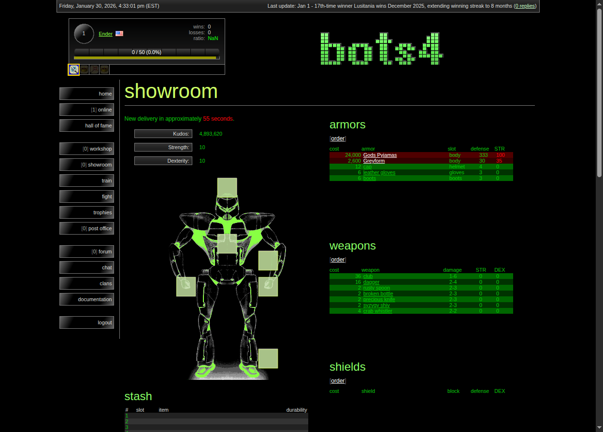
Task: Click the highlighted sword icon under the profile
Action: pos(73,70)
